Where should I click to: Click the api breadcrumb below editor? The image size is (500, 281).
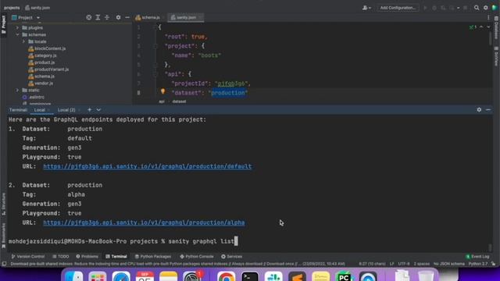click(162, 101)
